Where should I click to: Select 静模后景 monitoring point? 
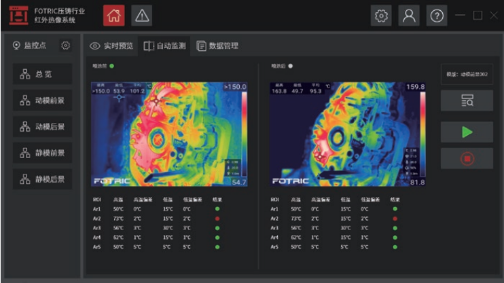tap(42, 179)
